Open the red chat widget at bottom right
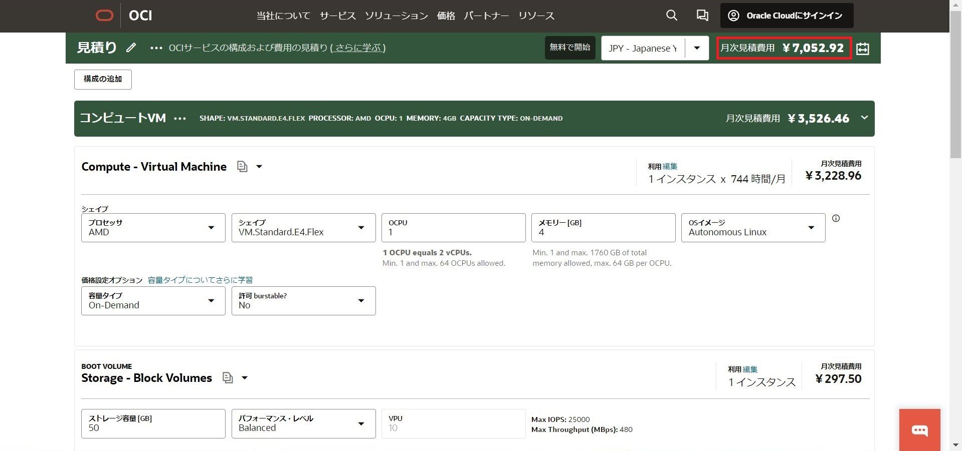962x451 pixels. point(920,429)
